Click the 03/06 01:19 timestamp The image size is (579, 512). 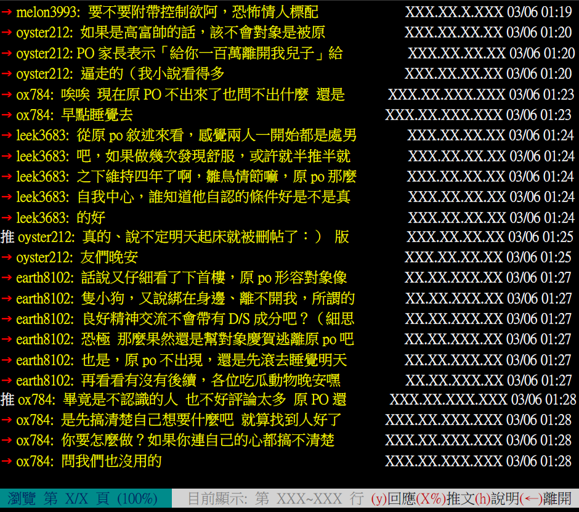[539, 12]
